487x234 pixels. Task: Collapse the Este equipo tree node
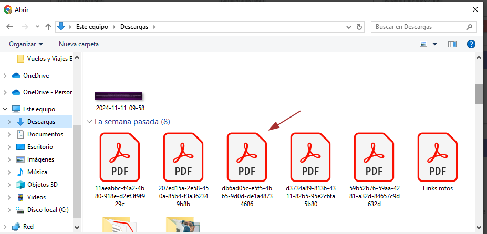5,109
